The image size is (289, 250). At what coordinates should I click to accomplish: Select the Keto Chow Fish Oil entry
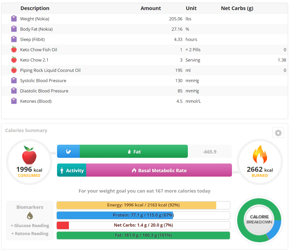[38, 50]
